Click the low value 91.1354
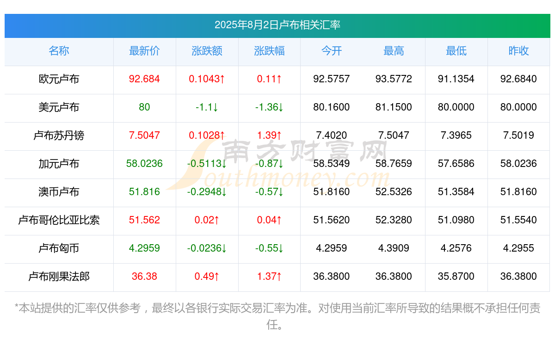The width and height of the screenshot is (555, 339). coord(456,79)
